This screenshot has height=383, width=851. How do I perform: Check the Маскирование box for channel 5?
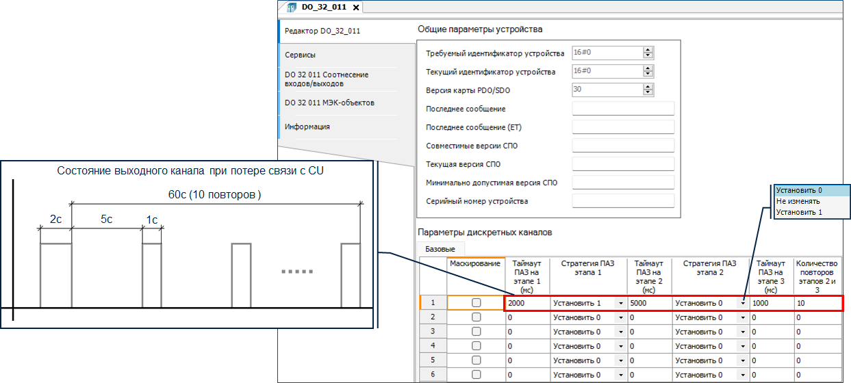coord(476,360)
